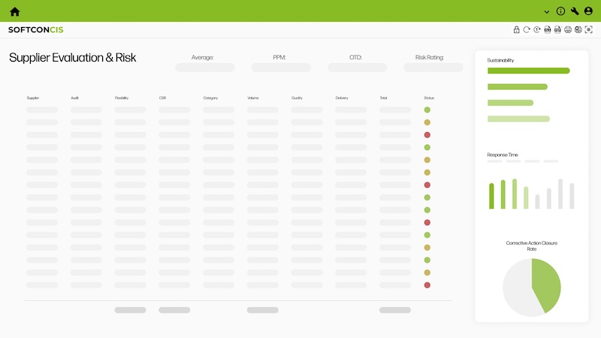Click the Supplier Evaluation & Risk heading
601x338 pixels.
coord(72,58)
